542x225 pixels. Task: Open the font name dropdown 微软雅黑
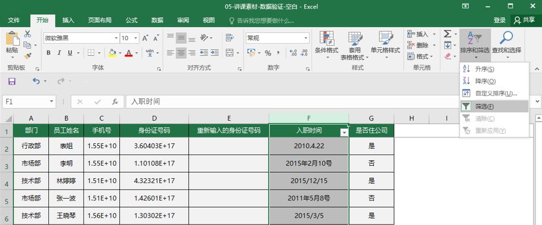tap(116, 38)
